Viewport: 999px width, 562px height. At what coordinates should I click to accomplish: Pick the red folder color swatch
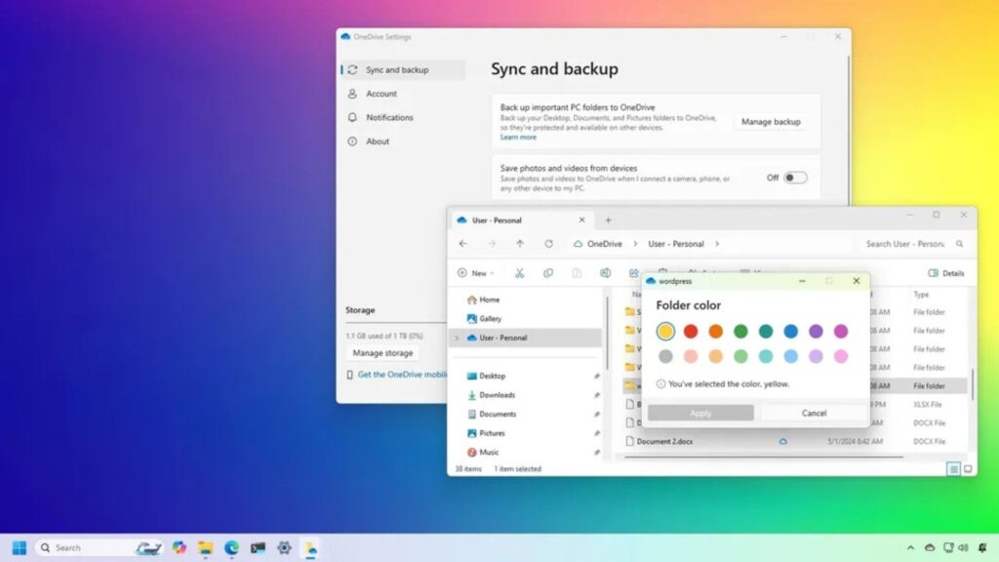[691, 332]
